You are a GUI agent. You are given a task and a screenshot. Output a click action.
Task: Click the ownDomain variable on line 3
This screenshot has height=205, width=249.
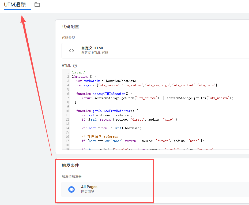[92, 81]
